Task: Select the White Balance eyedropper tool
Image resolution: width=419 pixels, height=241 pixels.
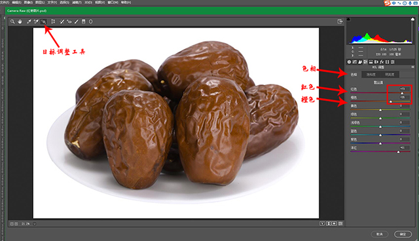Action: coord(29,22)
